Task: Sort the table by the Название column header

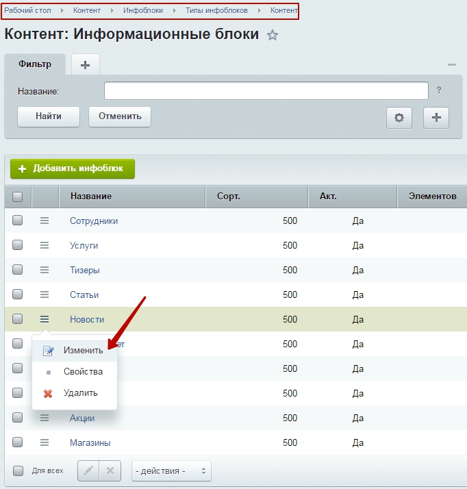Action: tap(90, 197)
